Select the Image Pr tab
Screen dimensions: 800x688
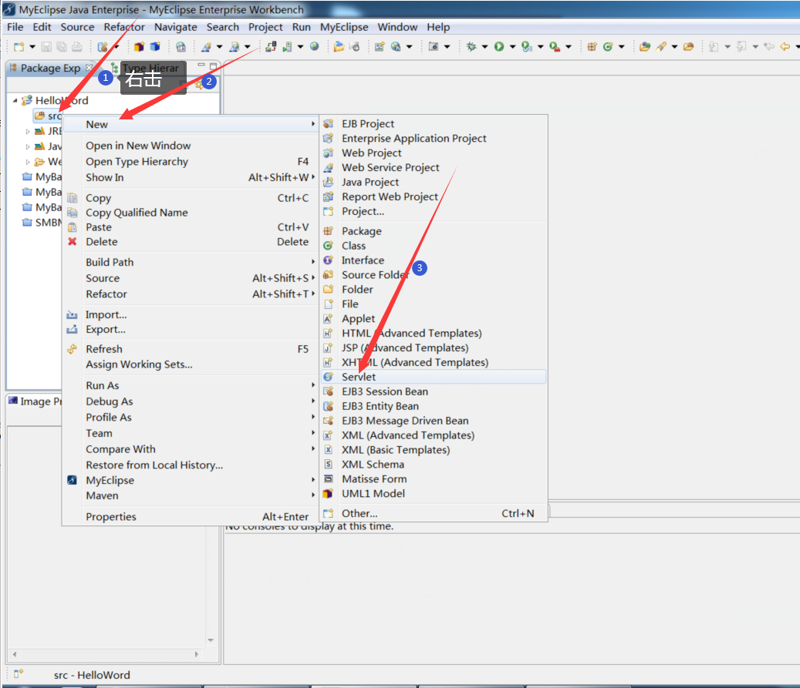tap(35, 401)
